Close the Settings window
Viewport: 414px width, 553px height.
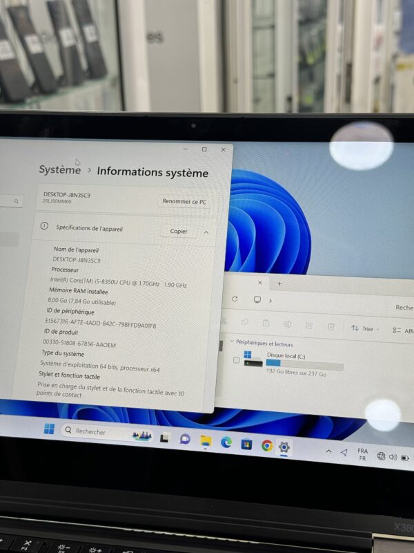(x=223, y=149)
